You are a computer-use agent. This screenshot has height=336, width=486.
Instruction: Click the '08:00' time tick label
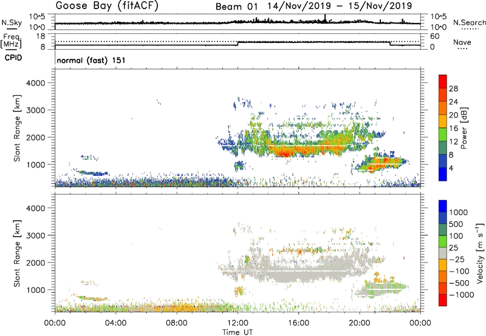177,323
